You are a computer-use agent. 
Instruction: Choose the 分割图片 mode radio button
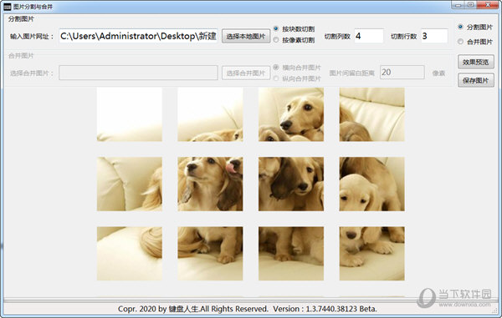coord(460,27)
